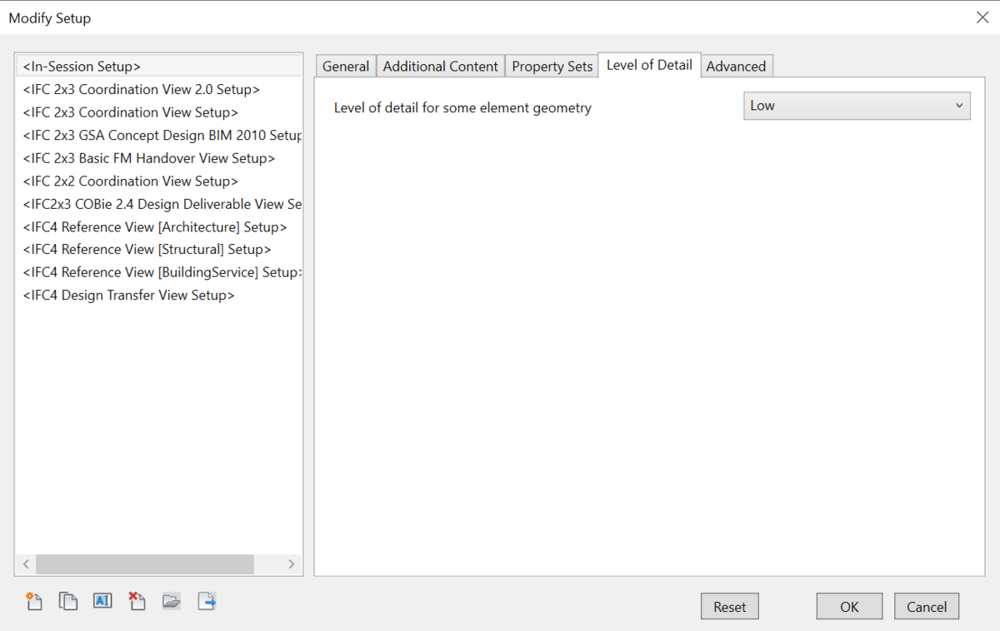This screenshot has width=1000, height=631.
Task: Open the Level of detail dropdown set to Low
Action: click(x=857, y=106)
